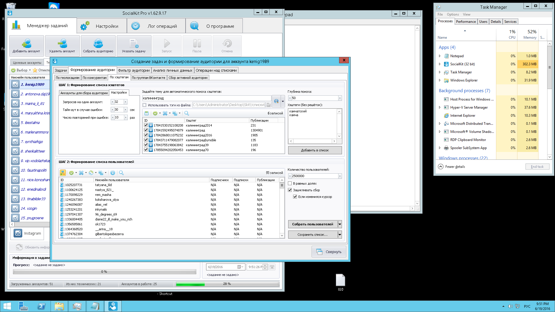This screenshot has height=312, width=555.
Task: Click Свернуть button
Action: (x=329, y=252)
